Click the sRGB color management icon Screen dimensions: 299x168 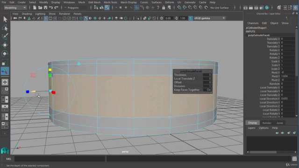click(x=191, y=18)
